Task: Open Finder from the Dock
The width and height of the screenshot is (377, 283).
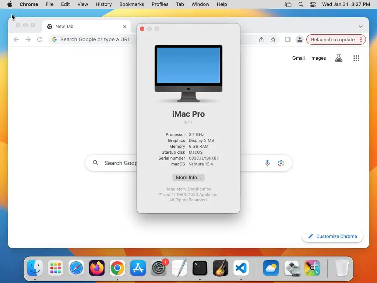Action: 35,268
